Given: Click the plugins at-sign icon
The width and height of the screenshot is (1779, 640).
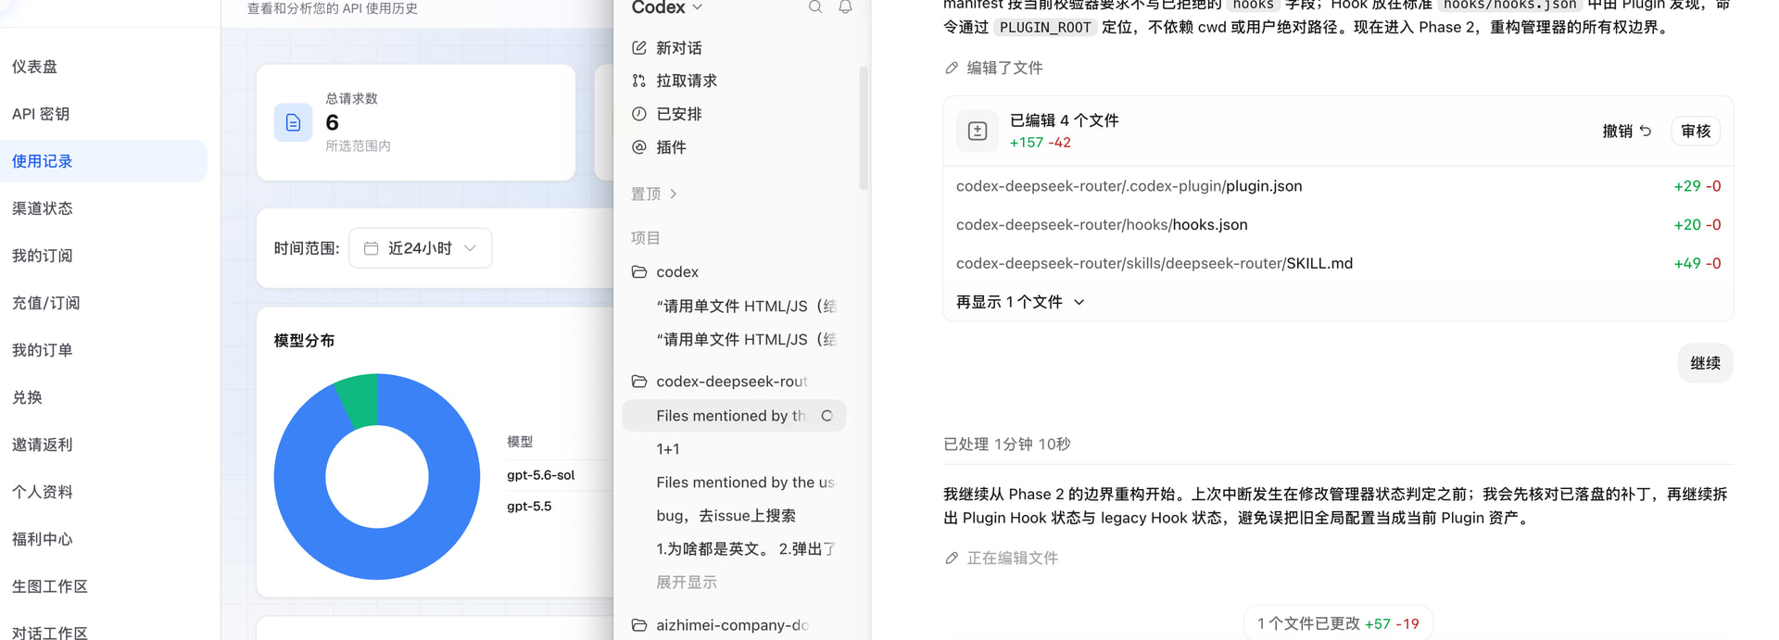Looking at the screenshot, I should click(x=638, y=147).
